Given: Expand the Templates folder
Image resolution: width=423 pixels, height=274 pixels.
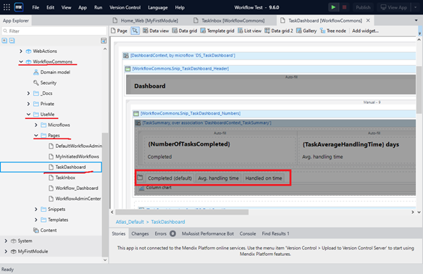Looking at the screenshot, I should (x=36, y=220).
